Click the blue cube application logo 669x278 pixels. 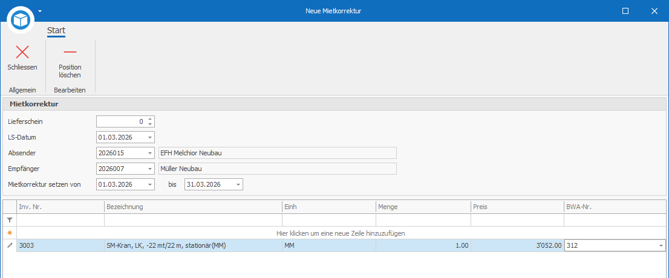tap(21, 19)
